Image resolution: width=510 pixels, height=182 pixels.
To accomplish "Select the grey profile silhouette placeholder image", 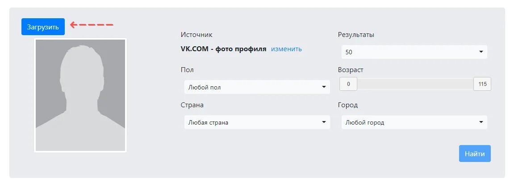I will [80, 95].
